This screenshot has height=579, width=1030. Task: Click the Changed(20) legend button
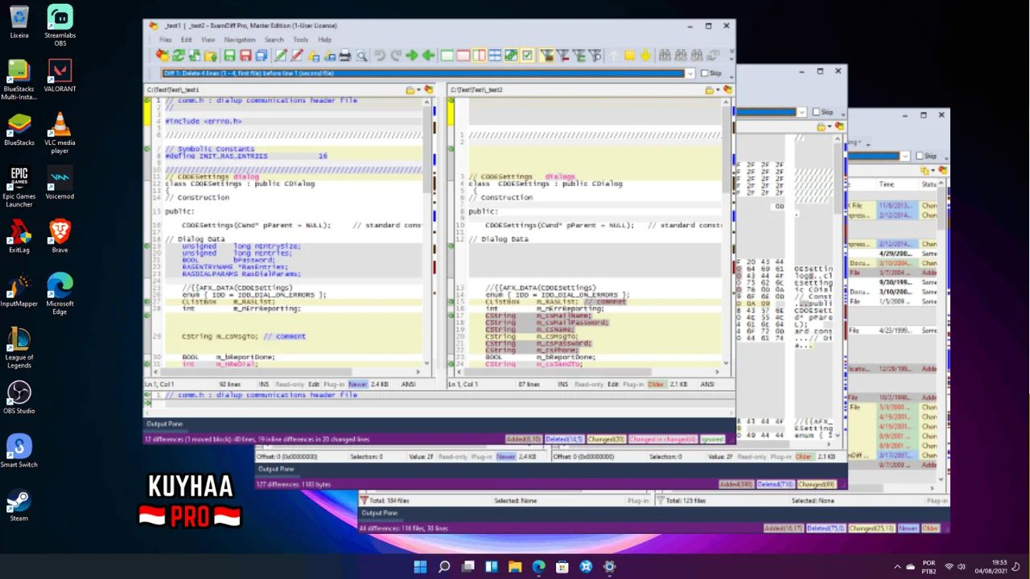coord(606,439)
